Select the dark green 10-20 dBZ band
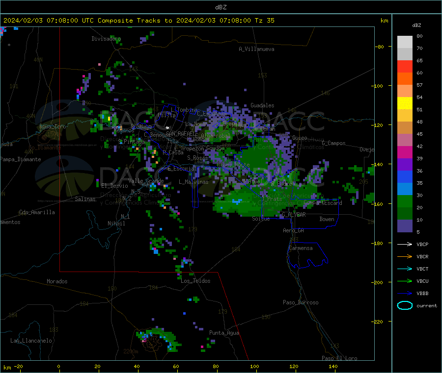The height and width of the screenshot is (373, 442). (405, 214)
